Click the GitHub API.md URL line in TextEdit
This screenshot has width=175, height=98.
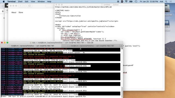pyautogui.click(x=83, y=7)
